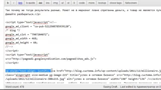
Task: Click the 'Давайте разбираться.' line
Action: [x=23, y=14]
